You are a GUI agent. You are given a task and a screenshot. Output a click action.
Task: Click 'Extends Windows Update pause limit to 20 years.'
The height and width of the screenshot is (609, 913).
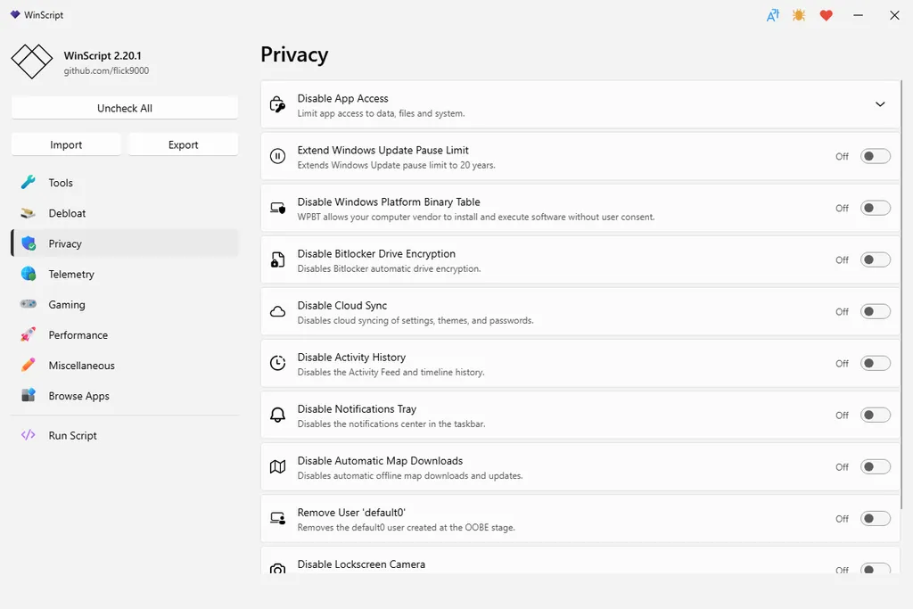click(x=396, y=165)
